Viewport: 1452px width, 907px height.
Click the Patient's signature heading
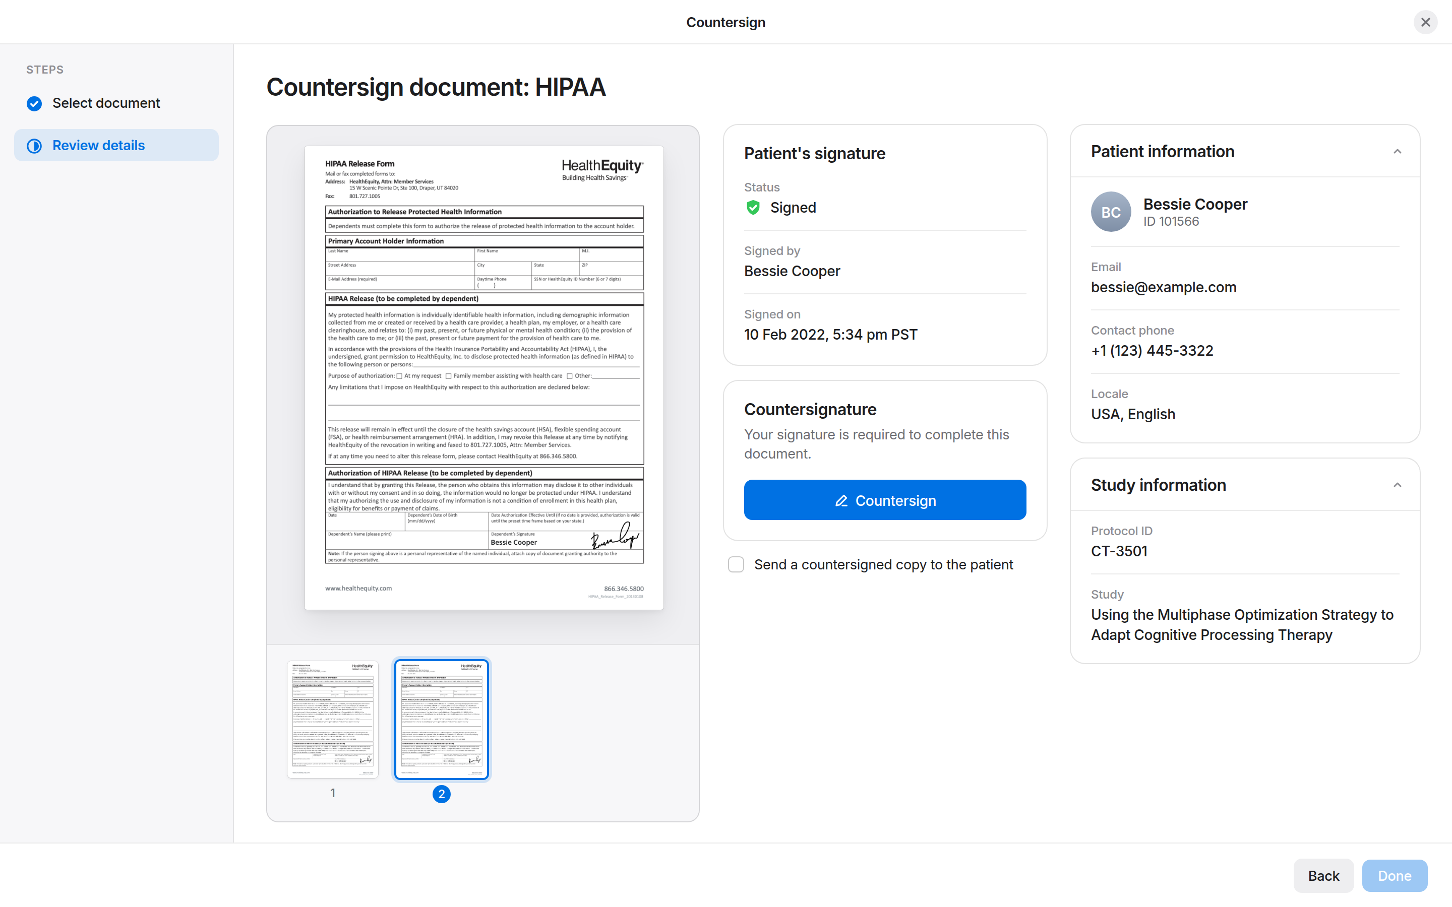815,153
